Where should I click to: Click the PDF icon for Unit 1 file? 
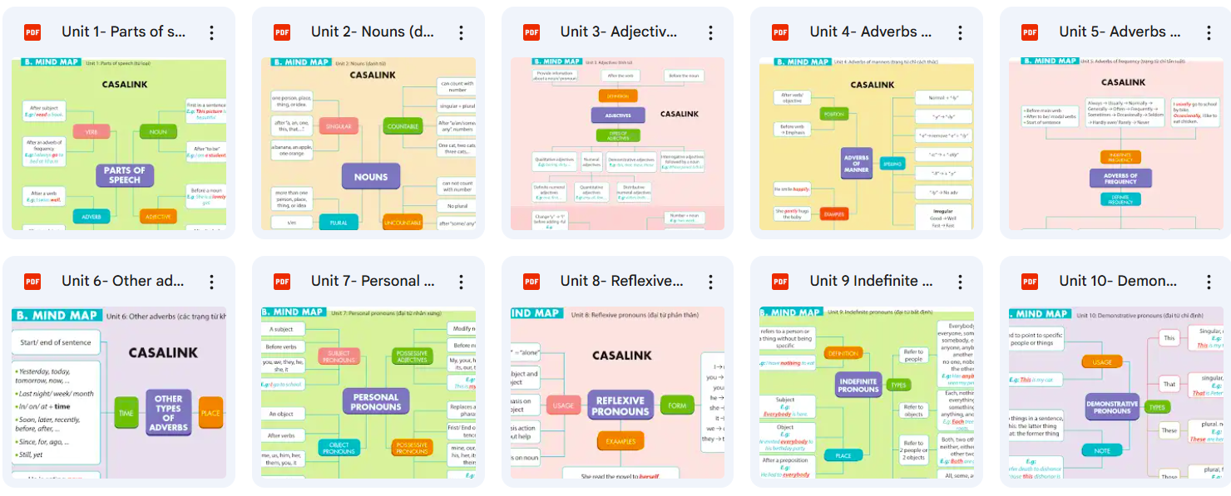32,32
